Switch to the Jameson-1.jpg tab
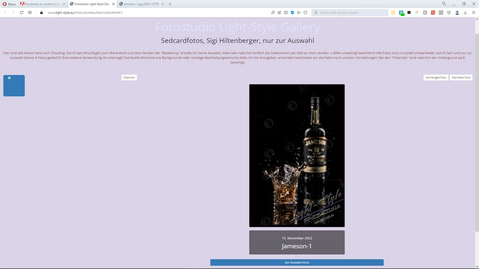Viewport: 479px width, 269px height. [x=141, y=4]
